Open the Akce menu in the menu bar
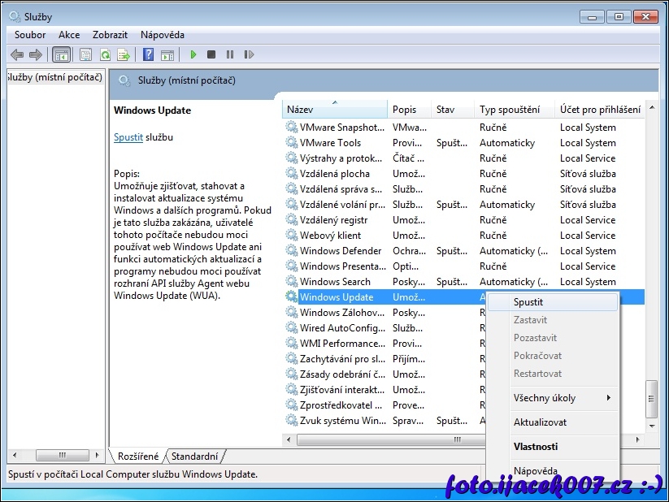Screen dimensions: 669x502 click(69, 35)
